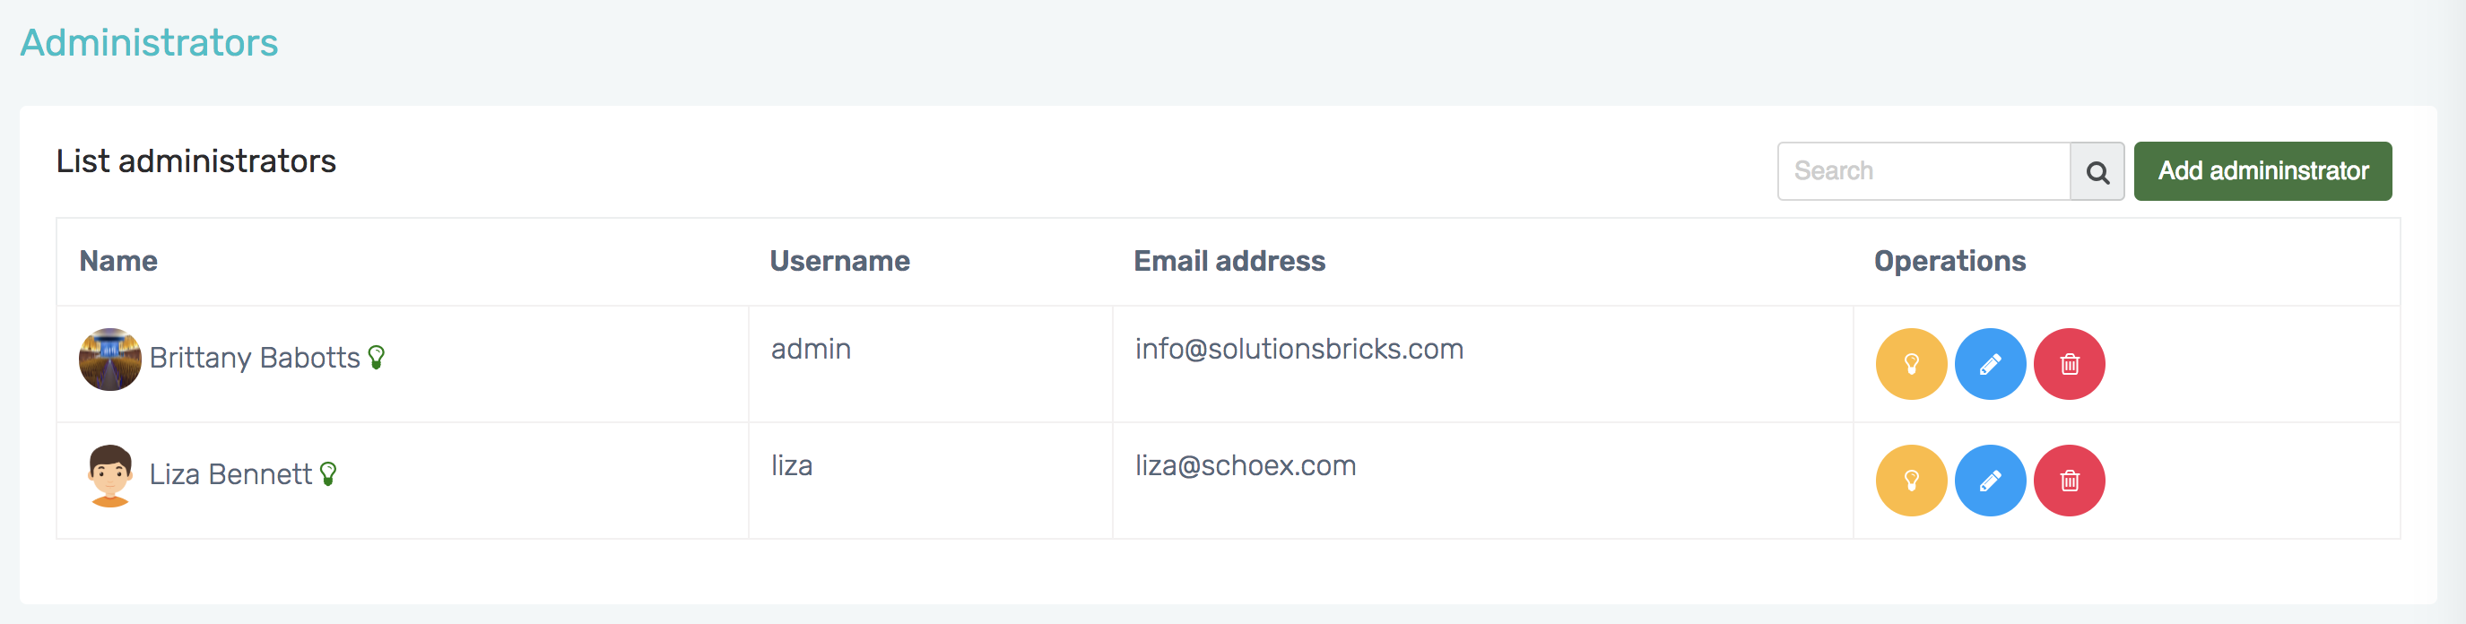The image size is (2466, 624).
Task: Select the info@solutionsbricks.com email cell
Action: 1299,350
